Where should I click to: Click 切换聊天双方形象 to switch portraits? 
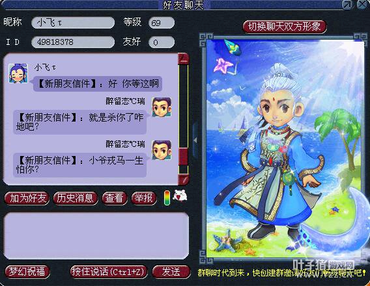(x=285, y=27)
